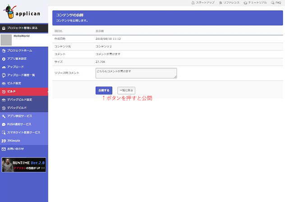This screenshot has width=285, height=202.
Task: Select the highlighted ビルド menu item
Action: (24, 92)
